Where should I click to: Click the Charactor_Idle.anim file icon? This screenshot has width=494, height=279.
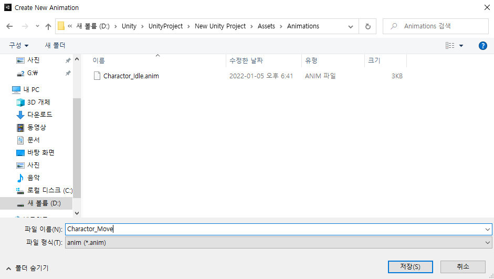tap(97, 76)
